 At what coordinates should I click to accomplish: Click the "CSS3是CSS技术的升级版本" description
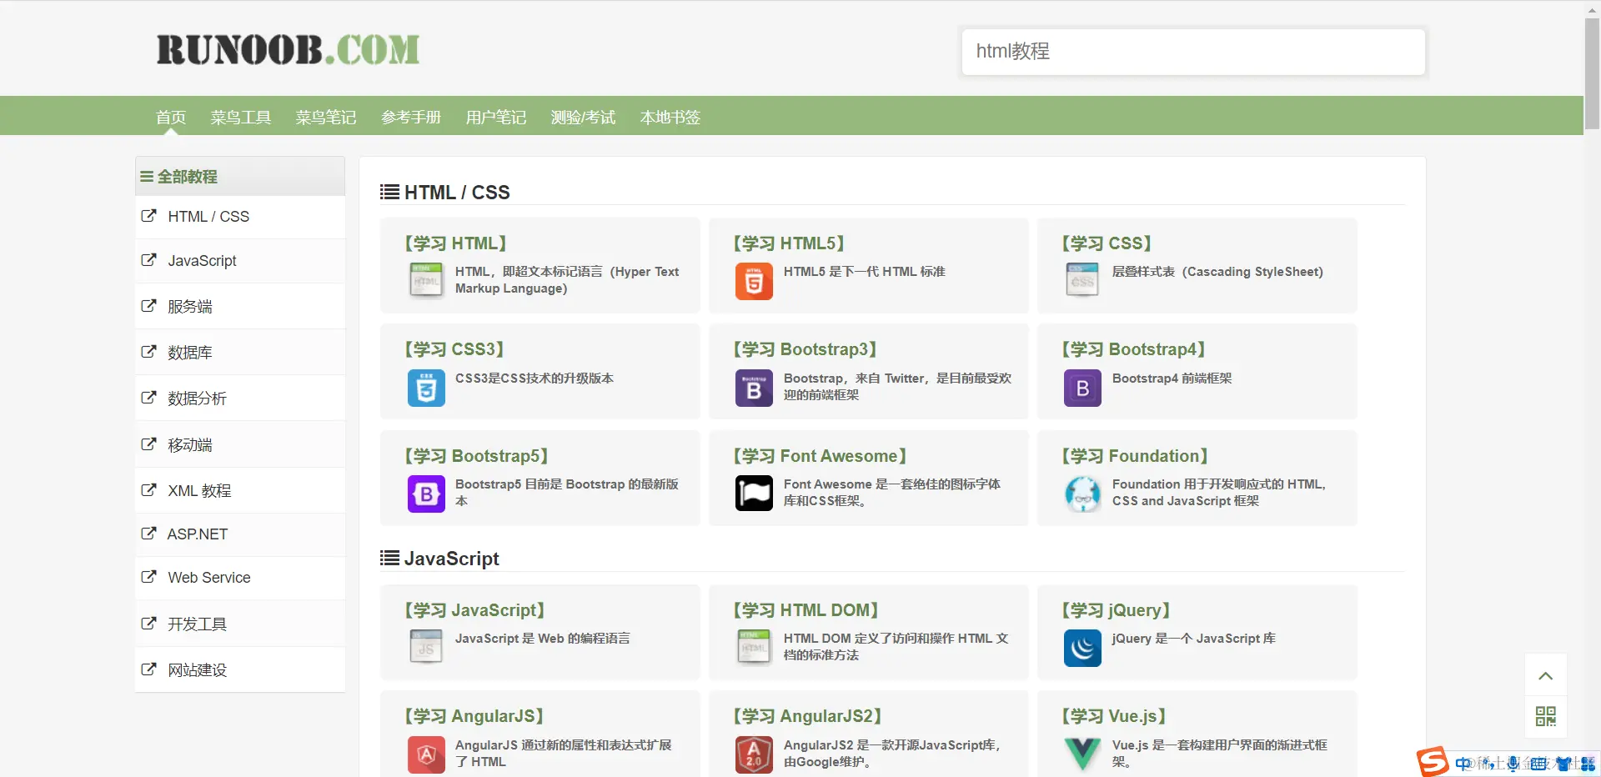point(535,378)
